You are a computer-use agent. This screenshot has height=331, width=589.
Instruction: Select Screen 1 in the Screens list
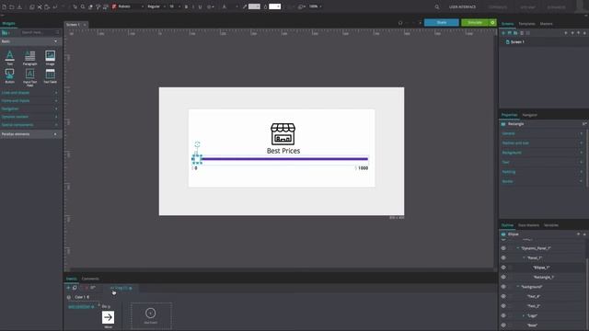point(517,42)
